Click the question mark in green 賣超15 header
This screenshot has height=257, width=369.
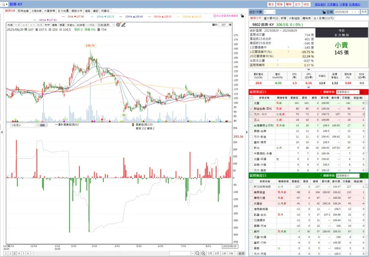[321, 175]
